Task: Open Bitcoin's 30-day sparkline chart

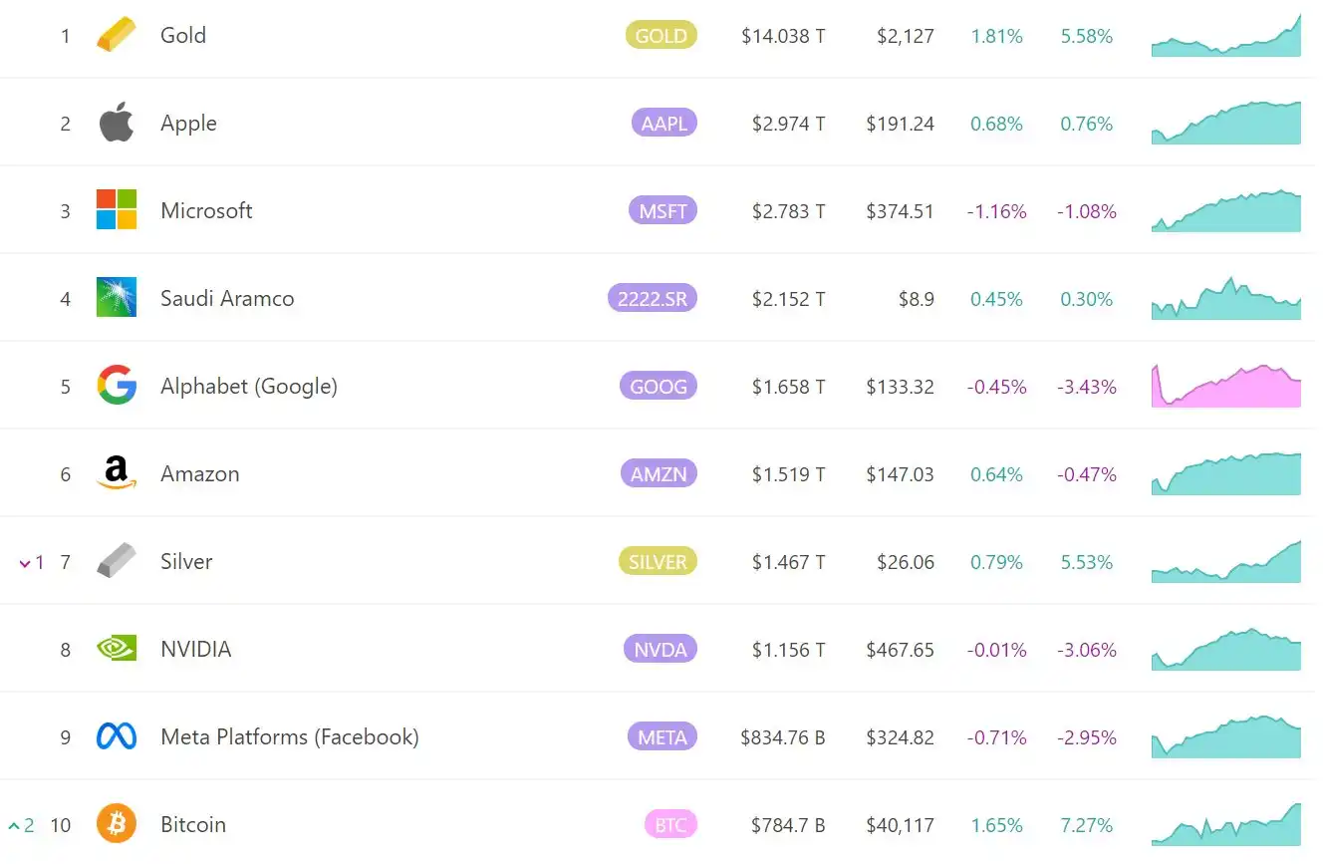Action: click(1225, 826)
